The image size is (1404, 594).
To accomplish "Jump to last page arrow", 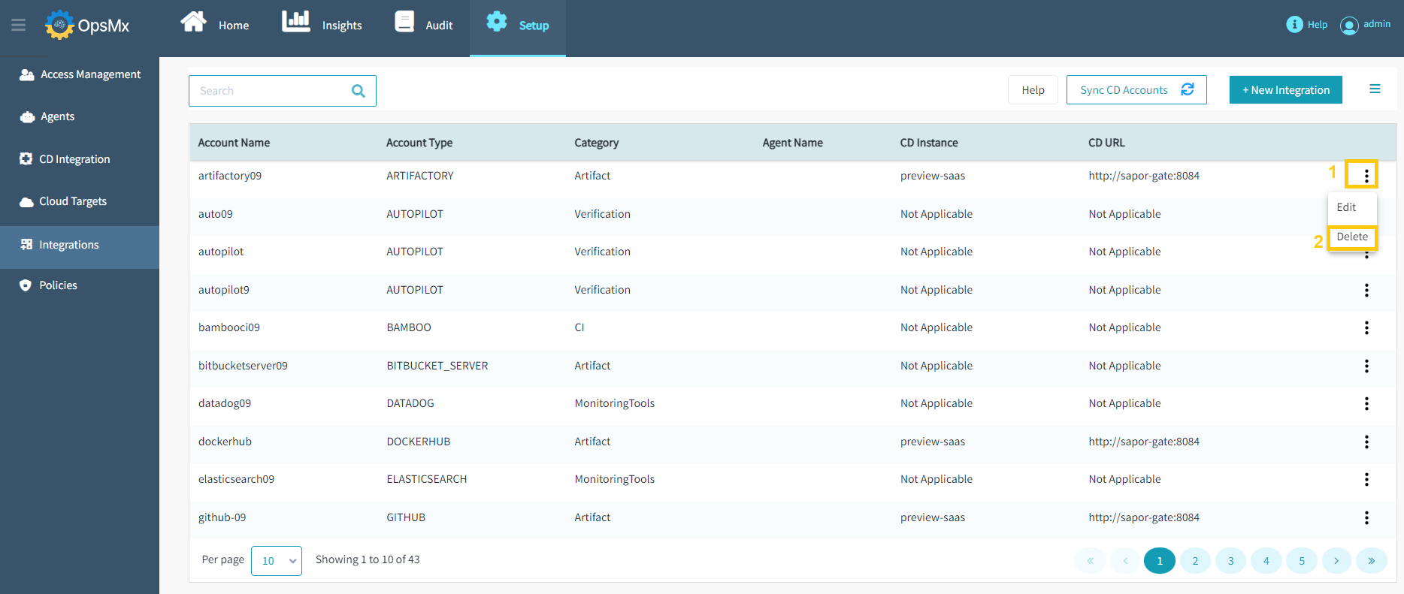I will point(1372,561).
